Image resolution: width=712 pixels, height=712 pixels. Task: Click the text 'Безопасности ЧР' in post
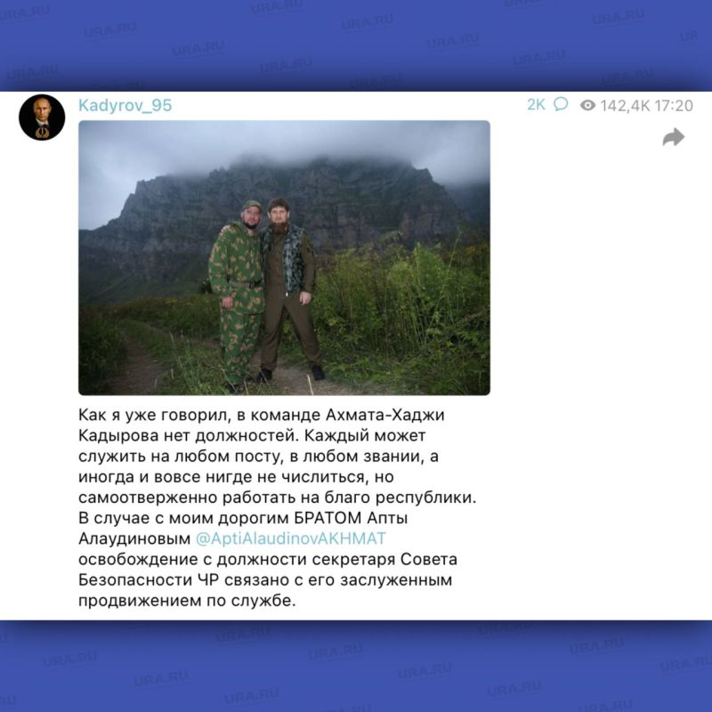[149, 580]
